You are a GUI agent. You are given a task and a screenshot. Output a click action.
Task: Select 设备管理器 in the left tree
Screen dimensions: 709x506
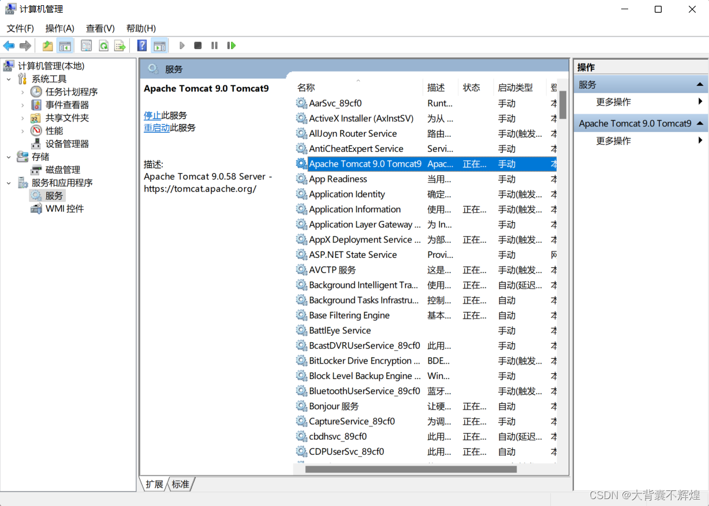pyautogui.click(x=67, y=144)
